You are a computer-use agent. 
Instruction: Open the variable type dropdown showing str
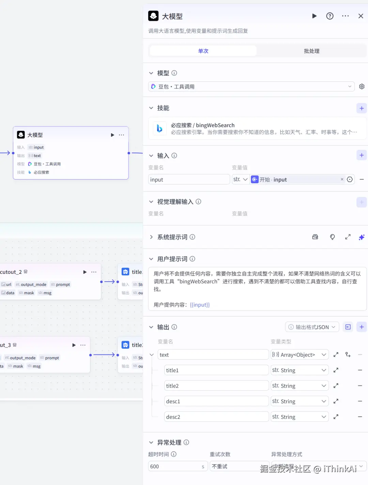pos(241,179)
